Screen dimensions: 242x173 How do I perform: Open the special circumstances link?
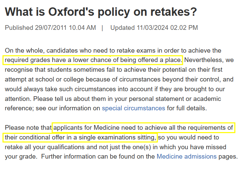[x=133, y=108]
